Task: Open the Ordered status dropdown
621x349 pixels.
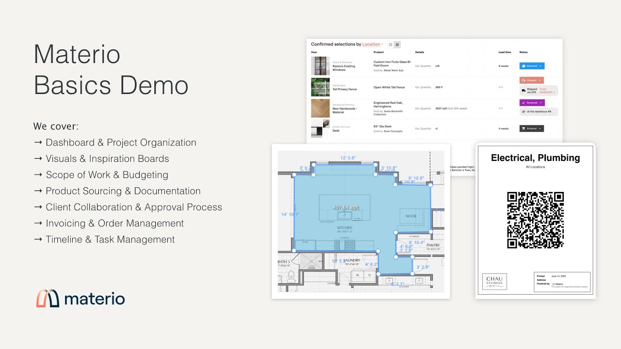Action: [532, 128]
